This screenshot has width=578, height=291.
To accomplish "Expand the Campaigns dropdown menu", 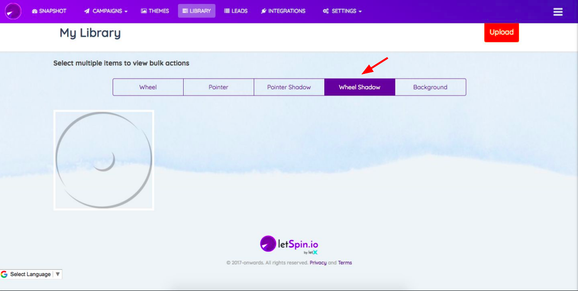I will point(106,11).
